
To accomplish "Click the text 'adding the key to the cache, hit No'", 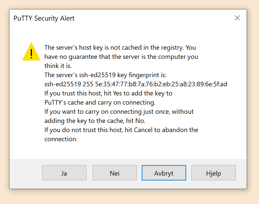I will point(95,121).
